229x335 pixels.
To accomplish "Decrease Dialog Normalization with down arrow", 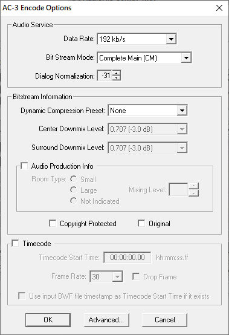I will tap(116, 78).
